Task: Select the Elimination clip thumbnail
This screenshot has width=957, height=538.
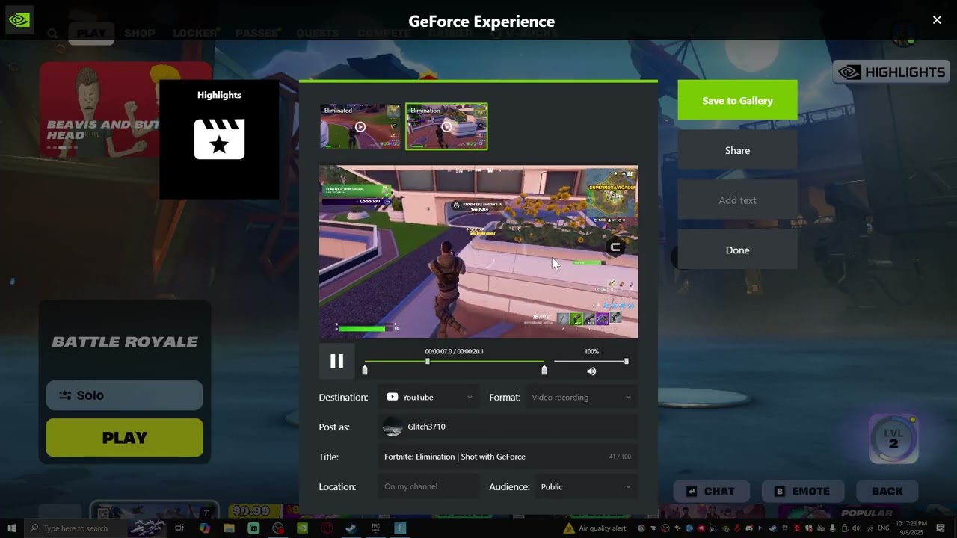Action: tap(446, 126)
